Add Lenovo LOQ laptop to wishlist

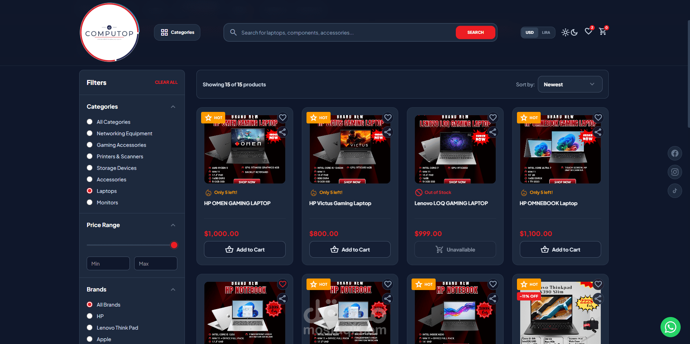493,118
